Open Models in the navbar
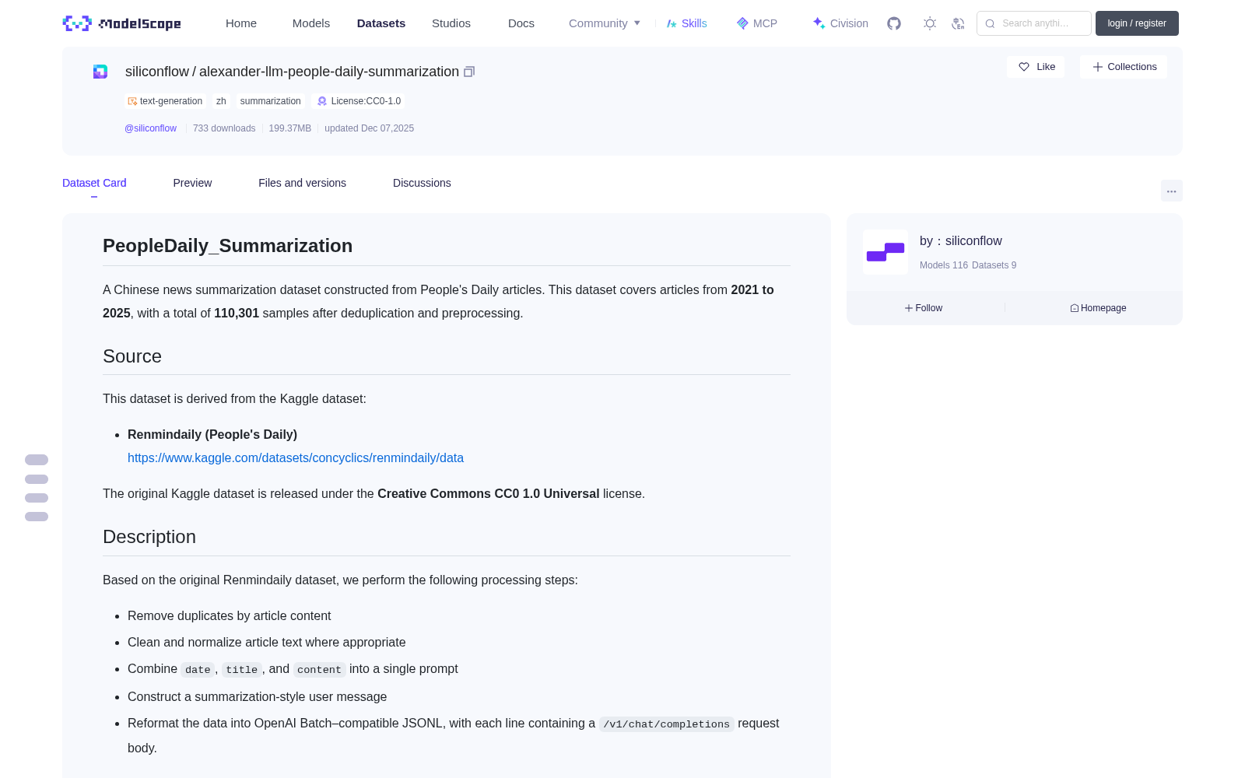This screenshot has height=778, width=1245. click(x=311, y=23)
